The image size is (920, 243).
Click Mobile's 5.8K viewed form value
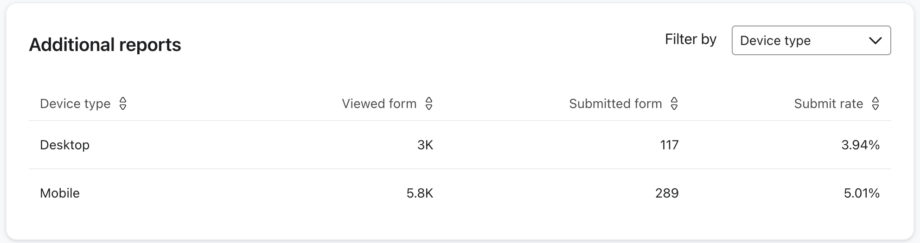pos(420,193)
